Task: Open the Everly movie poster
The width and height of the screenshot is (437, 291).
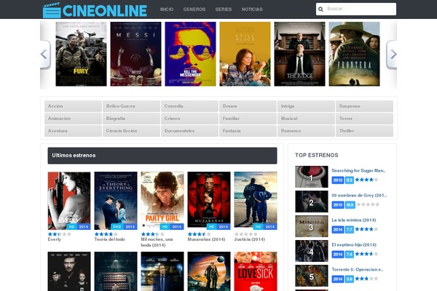Action: (x=69, y=201)
